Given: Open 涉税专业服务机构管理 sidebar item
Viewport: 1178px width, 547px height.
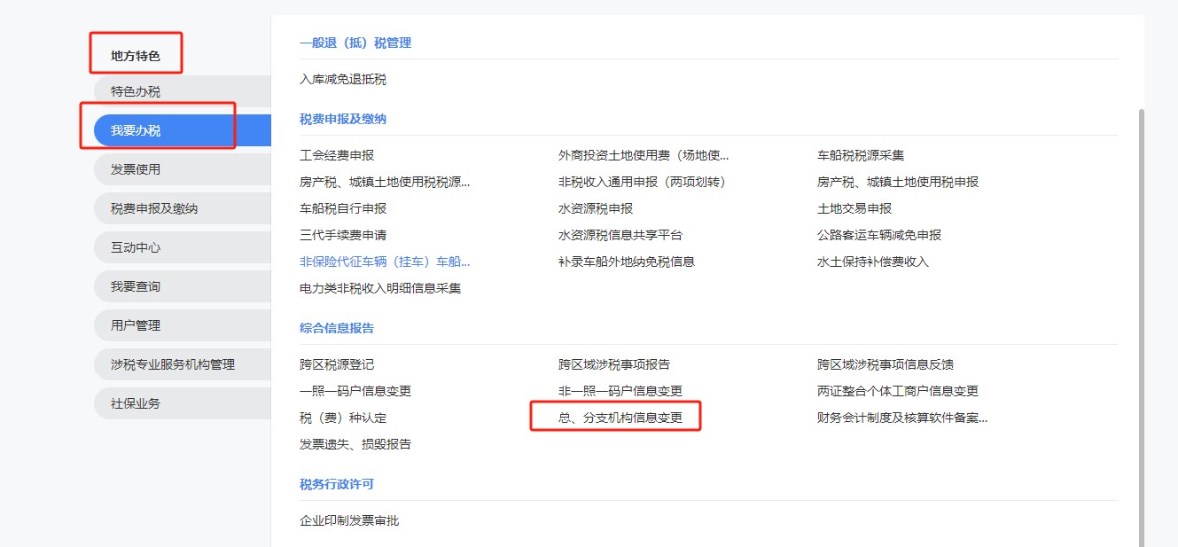Looking at the screenshot, I should click(x=182, y=364).
